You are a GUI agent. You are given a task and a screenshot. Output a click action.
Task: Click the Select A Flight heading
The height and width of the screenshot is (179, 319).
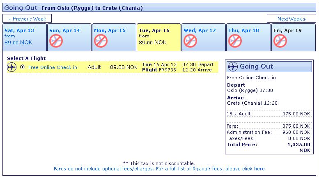pyautogui.click(x=26, y=58)
